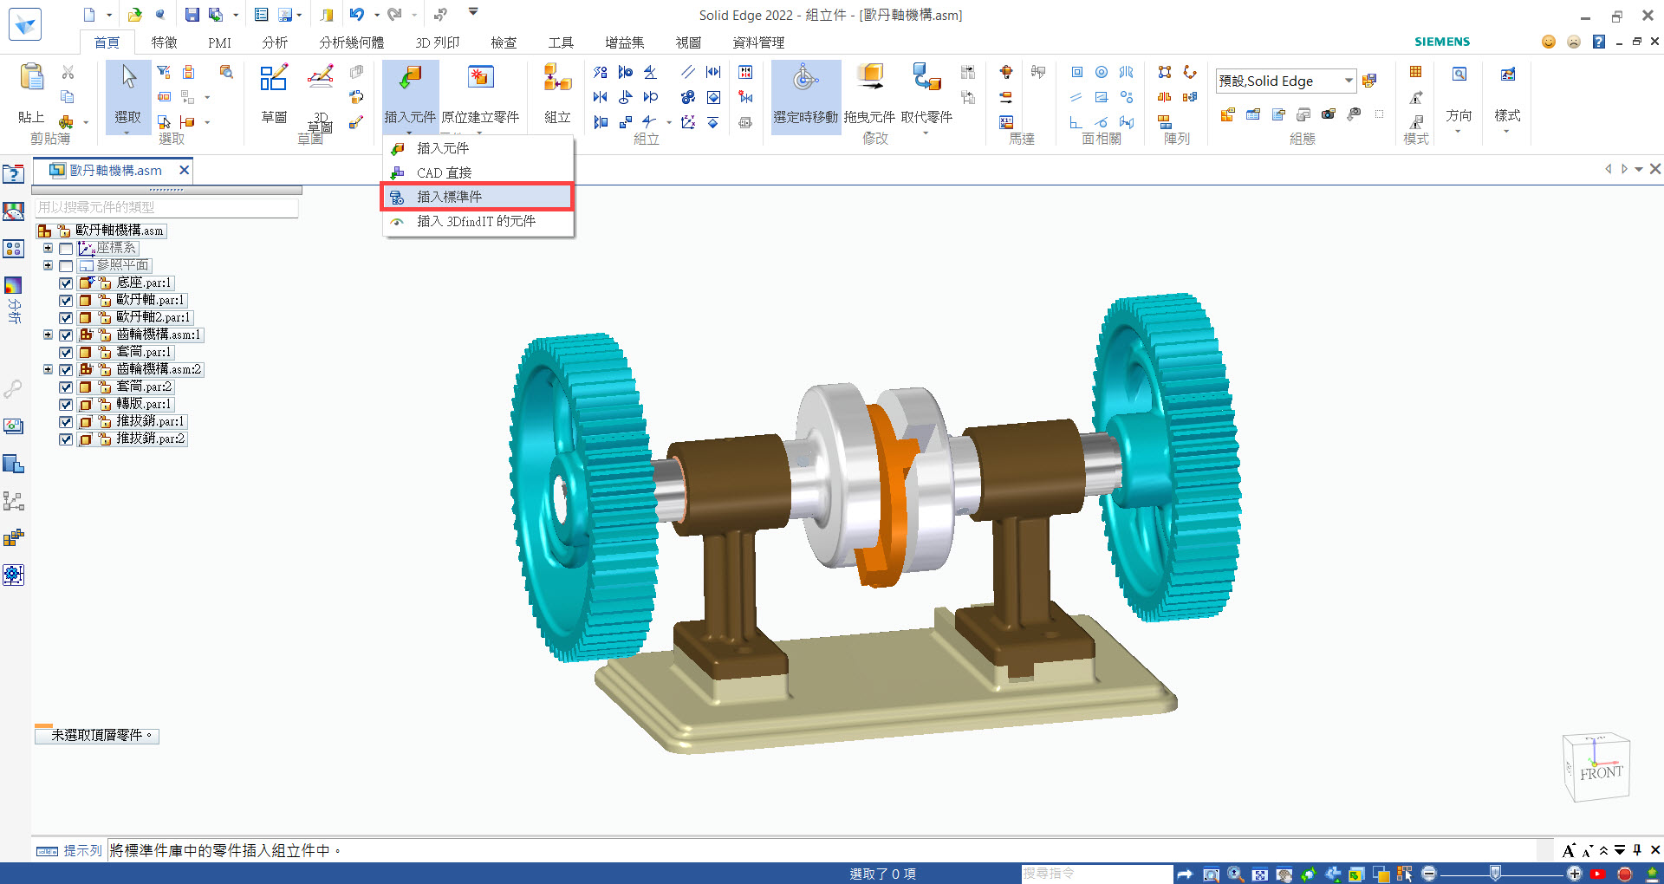
Task: Click the Undo arrow icon
Action: point(357,15)
